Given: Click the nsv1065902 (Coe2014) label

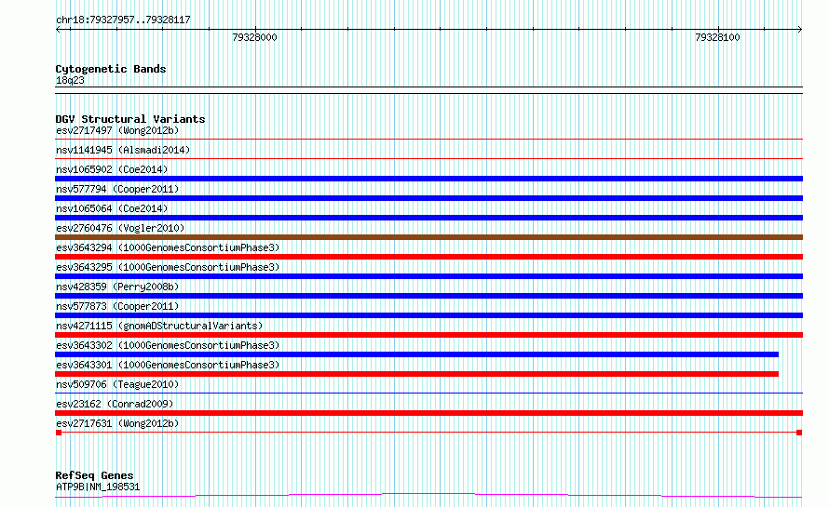Looking at the screenshot, I should (112, 169).
